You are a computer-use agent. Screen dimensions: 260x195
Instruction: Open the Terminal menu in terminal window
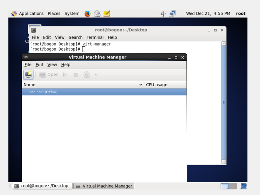[x=95, y=37]
